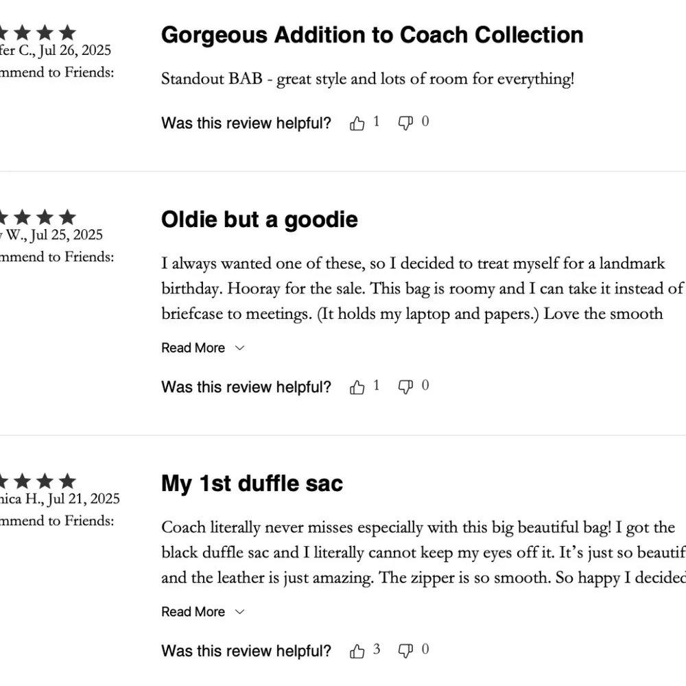Viewport: 686px width, 686px height.
Task: Upvote the "My 1st duffle sac" review
Action: pyautogui.click(x=357, y=651)
